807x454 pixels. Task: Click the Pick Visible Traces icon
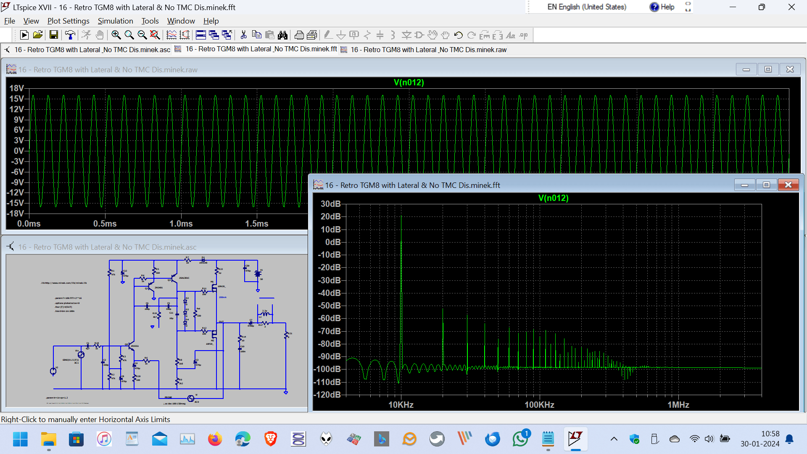[x=185, y=35]
